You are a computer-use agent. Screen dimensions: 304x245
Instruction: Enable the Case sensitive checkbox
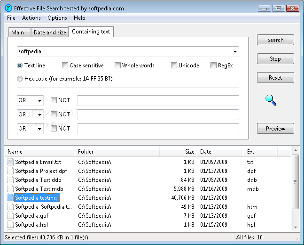[65, 65]
